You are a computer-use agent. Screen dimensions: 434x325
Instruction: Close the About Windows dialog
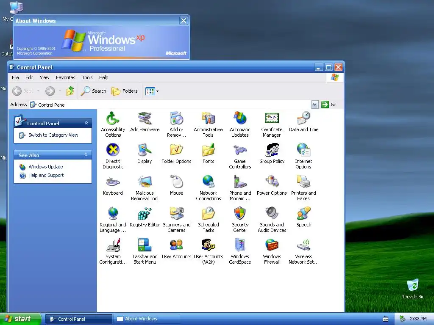(184, 20)
